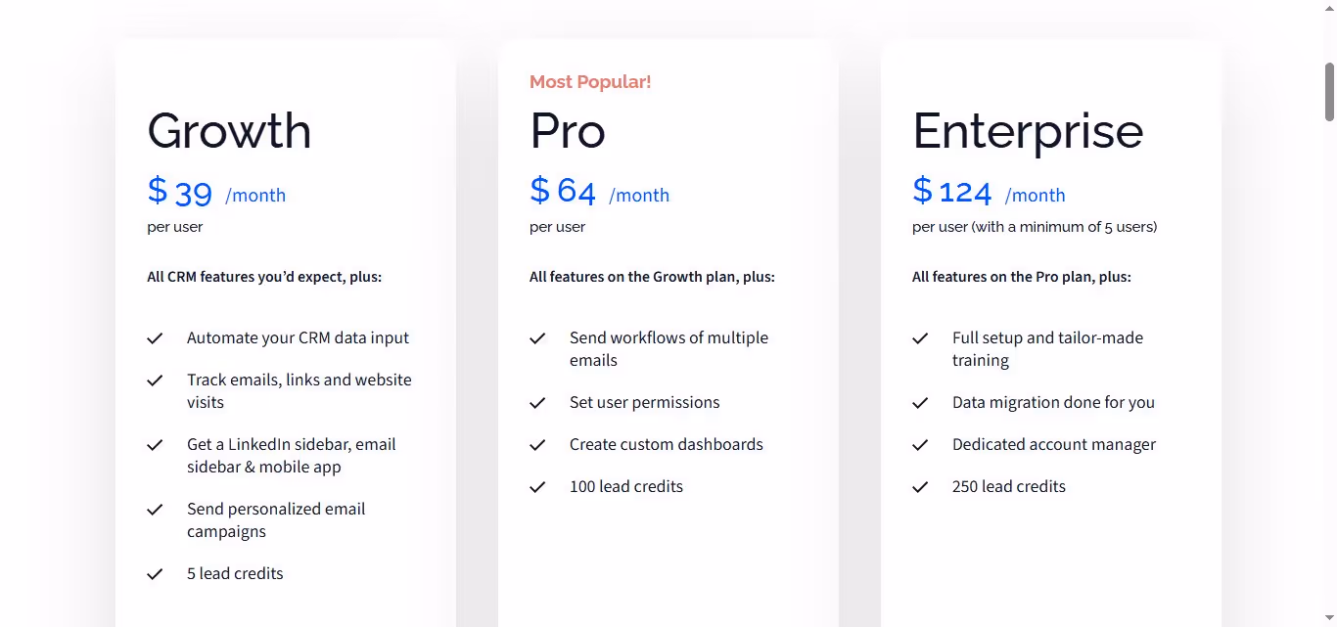
Task: Click the Enterprise plan title
Action: 1028,131
